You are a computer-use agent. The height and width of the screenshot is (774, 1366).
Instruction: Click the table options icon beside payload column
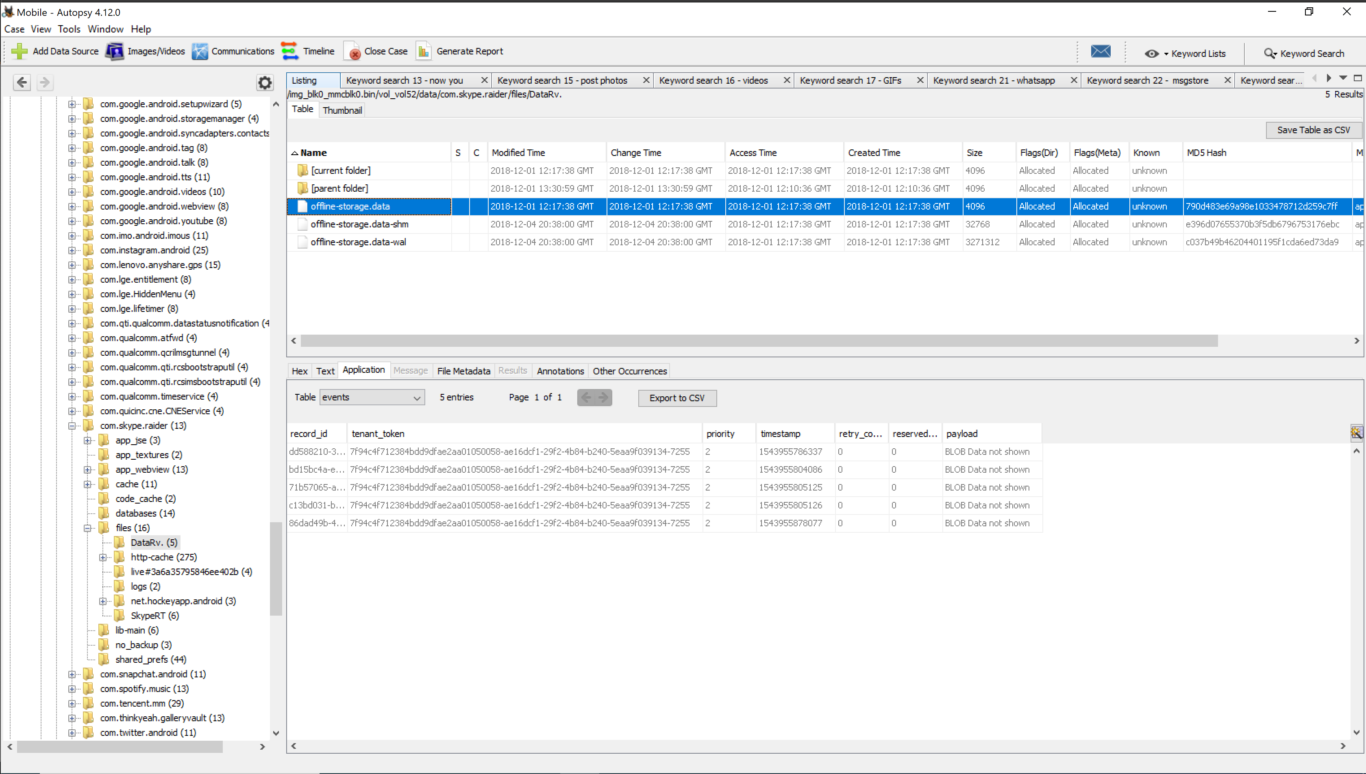tap(1356, 433)
